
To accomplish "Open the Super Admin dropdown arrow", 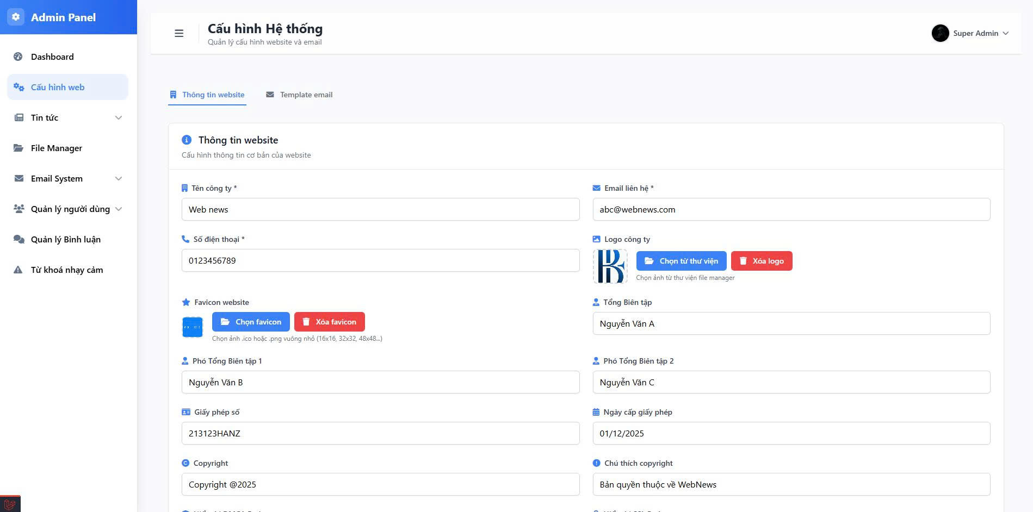I will tap(1006, 34).
